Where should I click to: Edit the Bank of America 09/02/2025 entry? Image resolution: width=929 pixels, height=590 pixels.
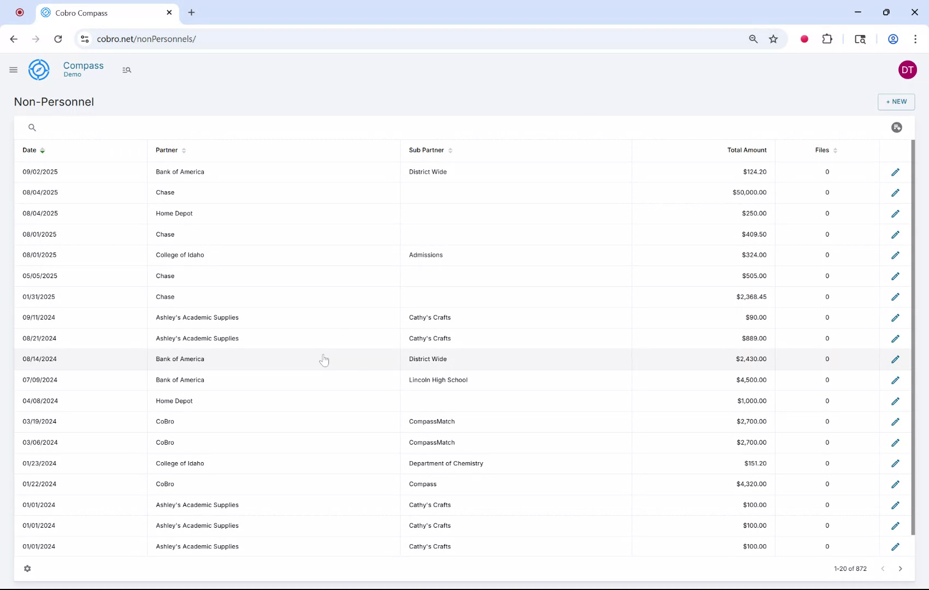tap(896, 172)
